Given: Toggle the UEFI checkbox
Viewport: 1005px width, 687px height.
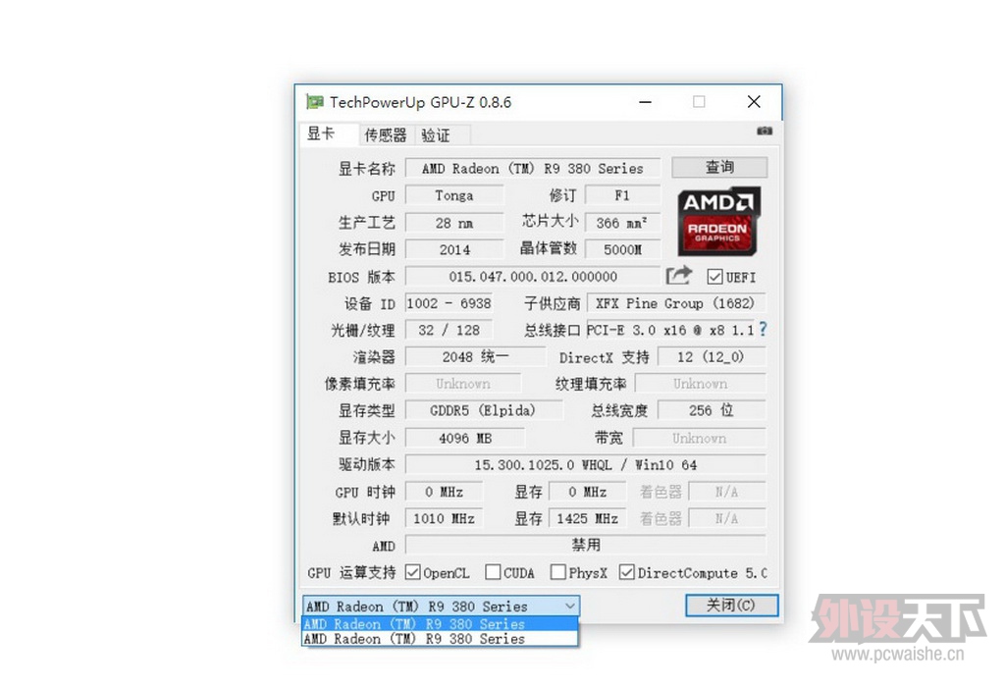Looking at the screenshot, I should [714, 277].
